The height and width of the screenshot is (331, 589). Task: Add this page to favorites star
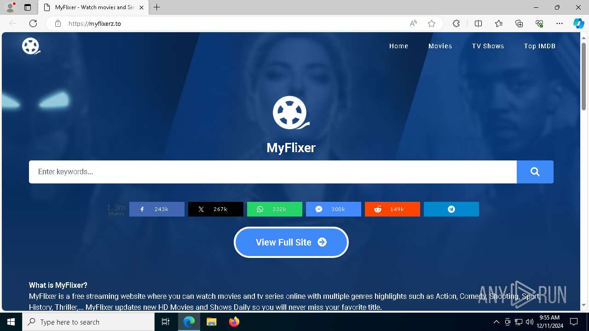click(x=432, y=23)
